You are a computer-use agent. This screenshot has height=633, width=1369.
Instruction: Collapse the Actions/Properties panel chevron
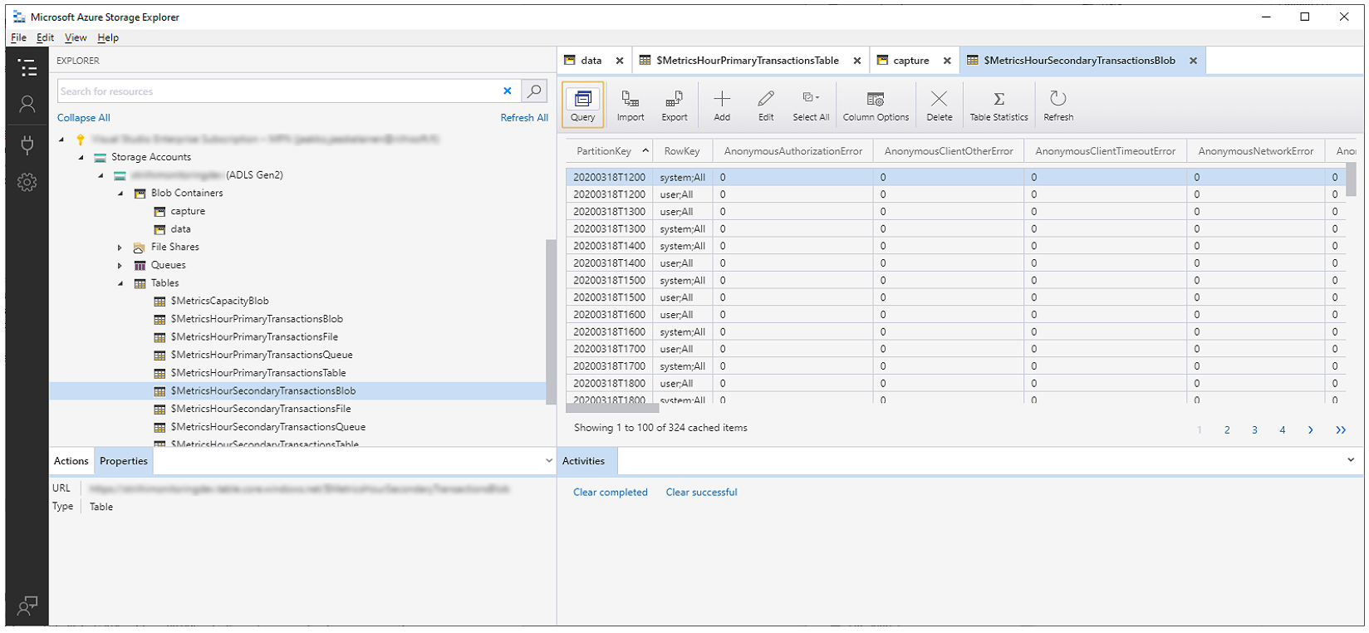click(548, 460)
